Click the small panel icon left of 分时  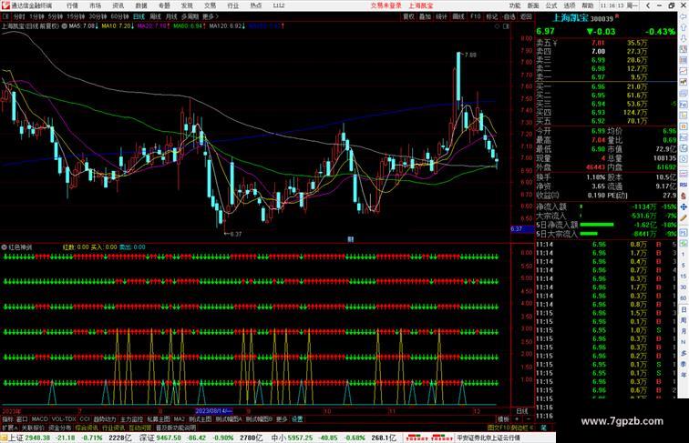[x=5, y=16]
